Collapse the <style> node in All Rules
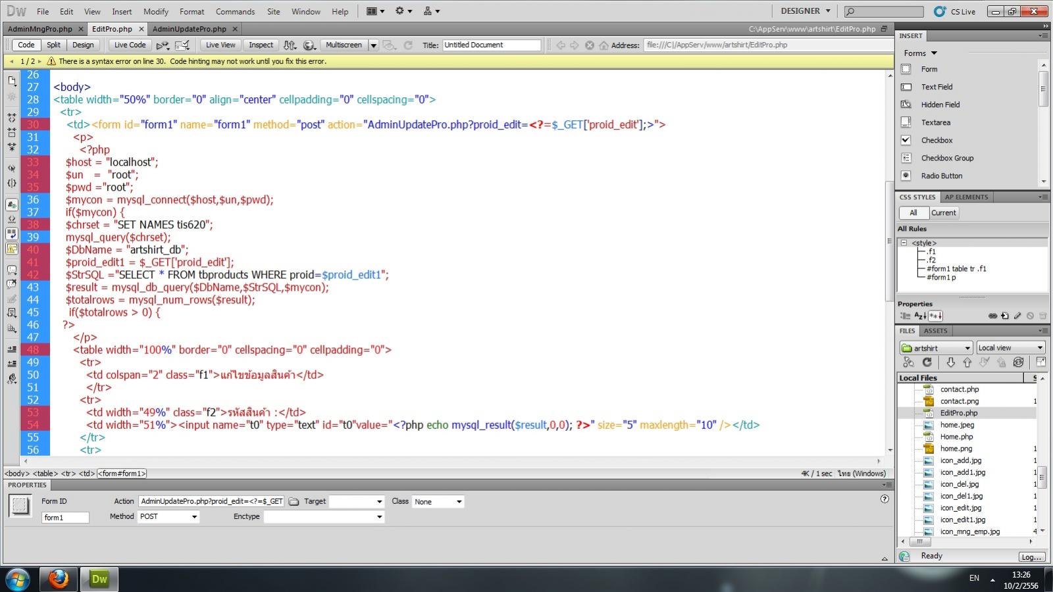This screenshot has width=1053, height=592. point(904,243)
